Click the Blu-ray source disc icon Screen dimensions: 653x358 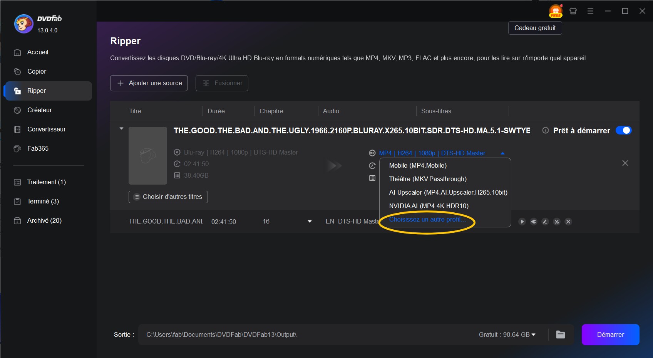click(177, 152)
